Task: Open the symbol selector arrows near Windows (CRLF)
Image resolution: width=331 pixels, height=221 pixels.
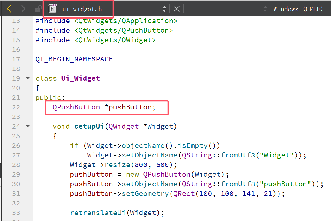Action: click(265, 9)
